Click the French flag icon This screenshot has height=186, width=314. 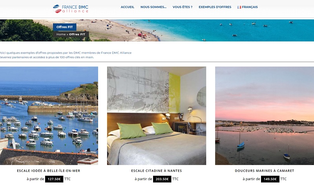click(239, 7)
